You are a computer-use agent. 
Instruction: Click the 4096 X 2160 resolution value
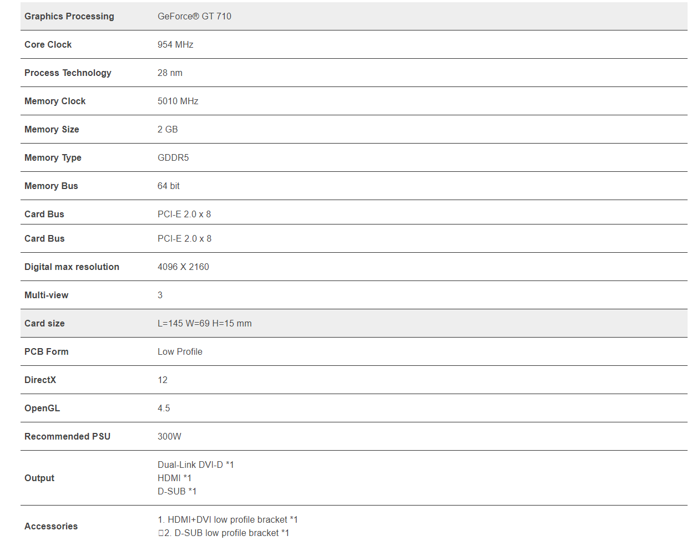(183, 267)
